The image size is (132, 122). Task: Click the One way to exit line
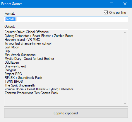pos(15,66)
